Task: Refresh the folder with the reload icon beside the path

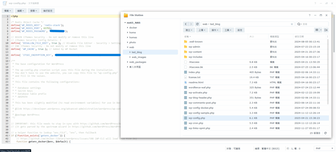Action: (197, 24)
